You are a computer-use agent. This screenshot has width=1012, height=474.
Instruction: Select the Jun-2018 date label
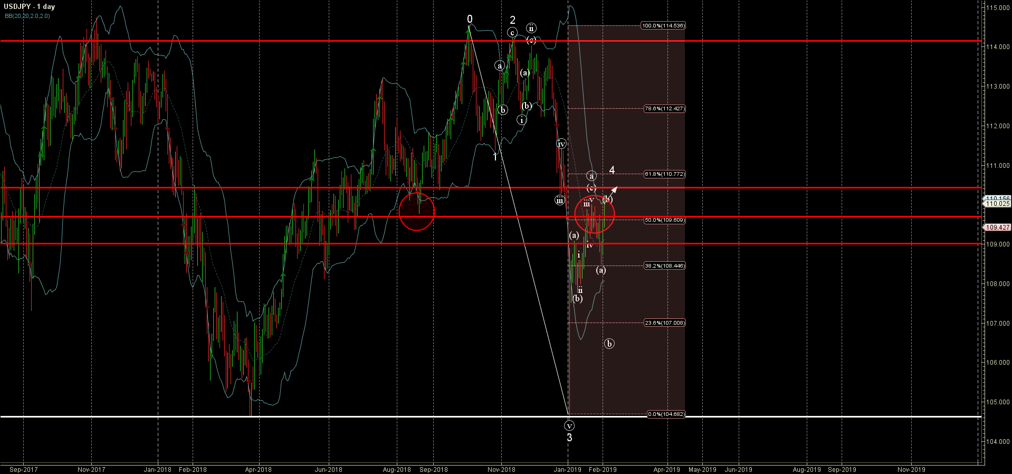pyautogui.click(x=328, y=469)
